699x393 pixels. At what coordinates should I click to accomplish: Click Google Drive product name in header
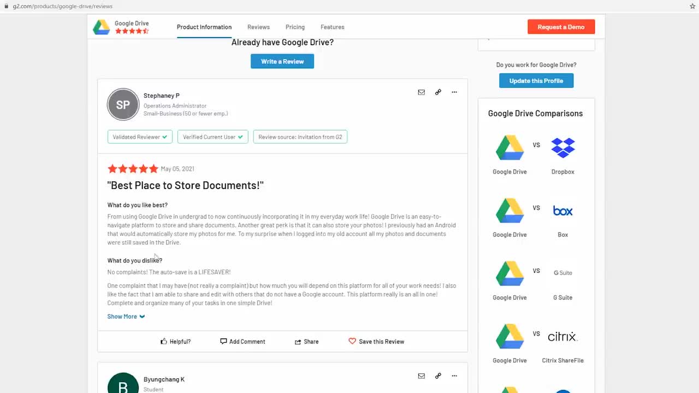click(x=132, y=23)
